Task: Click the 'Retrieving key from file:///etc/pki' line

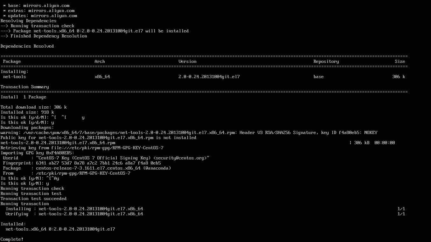Action: point(82,148)
